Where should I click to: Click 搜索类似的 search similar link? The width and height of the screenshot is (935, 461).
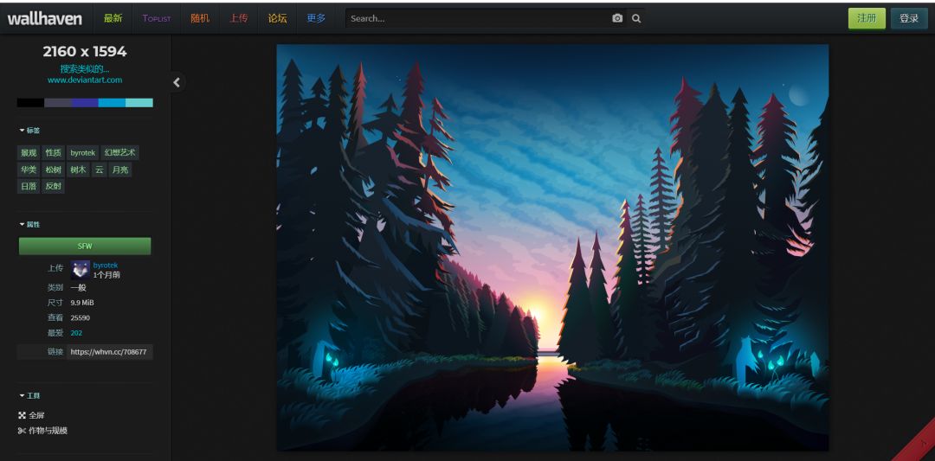(85, 68)
